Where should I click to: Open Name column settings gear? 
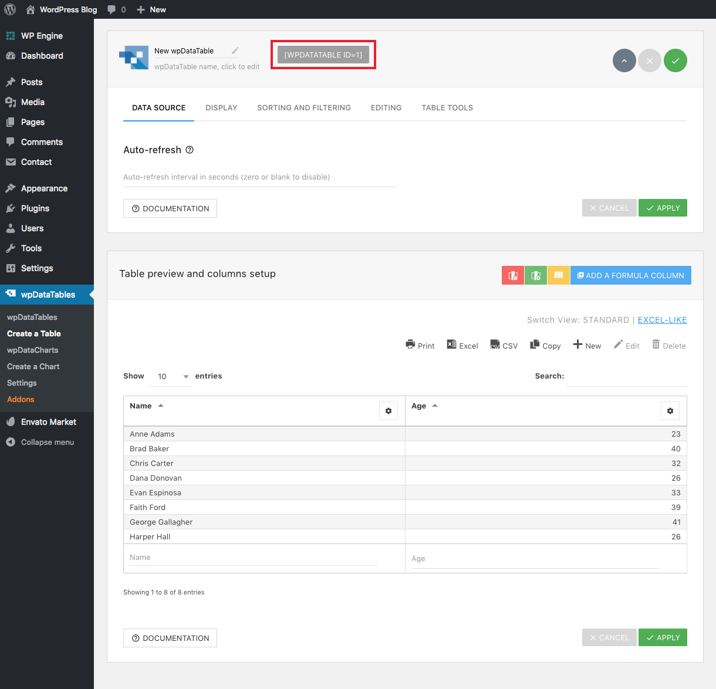389,411
